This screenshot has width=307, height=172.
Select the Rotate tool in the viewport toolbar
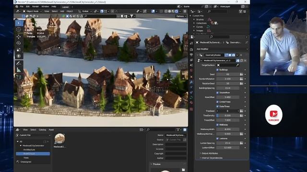(19, 43)
